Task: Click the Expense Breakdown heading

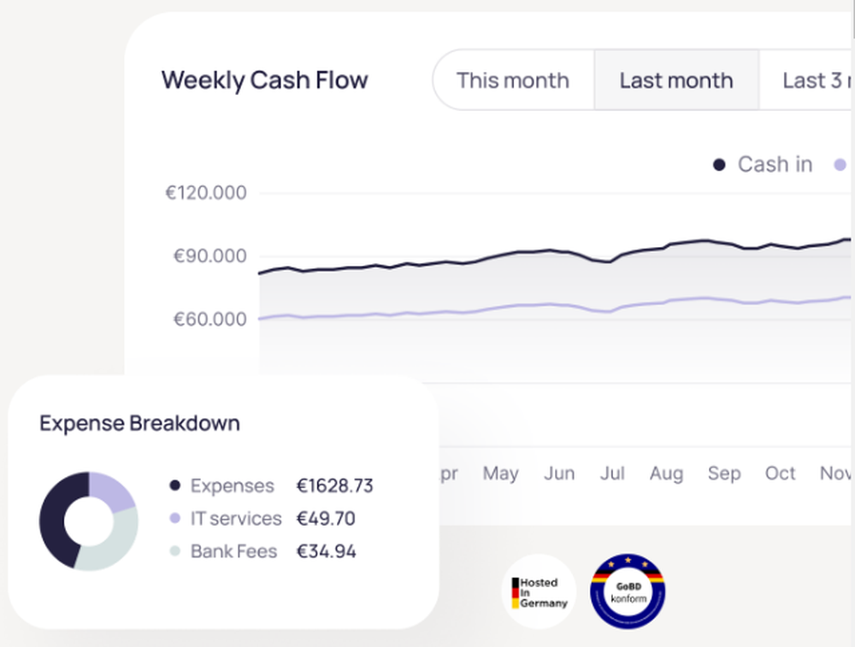Action: [139, 424]
